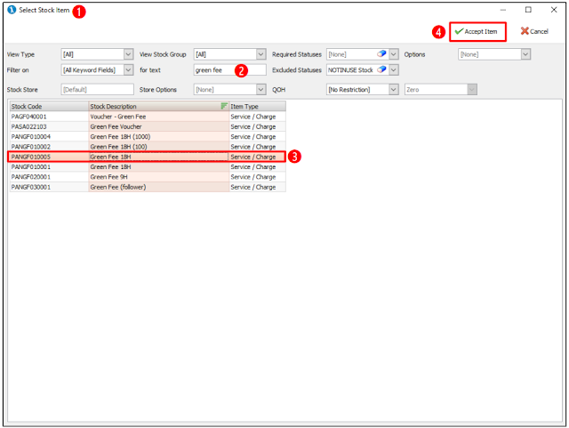Expand the Excluded Statuses dropdown arrow
Viewport: 569px width, 428px height.
(394, 69)
